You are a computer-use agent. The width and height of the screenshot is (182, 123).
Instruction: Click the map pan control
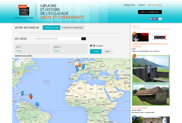click(18, 64)
